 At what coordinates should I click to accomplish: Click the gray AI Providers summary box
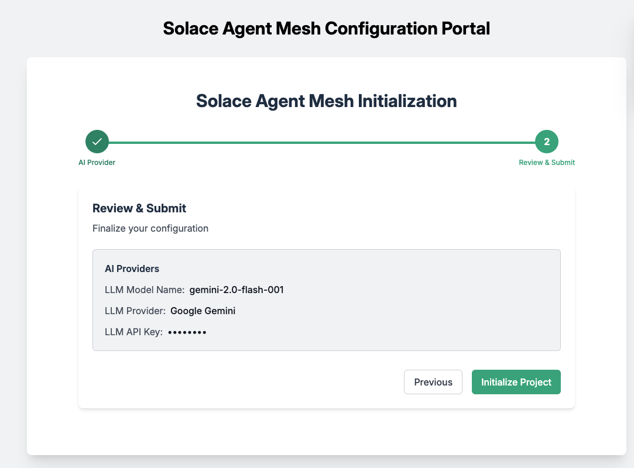click(x=326, y=300)
